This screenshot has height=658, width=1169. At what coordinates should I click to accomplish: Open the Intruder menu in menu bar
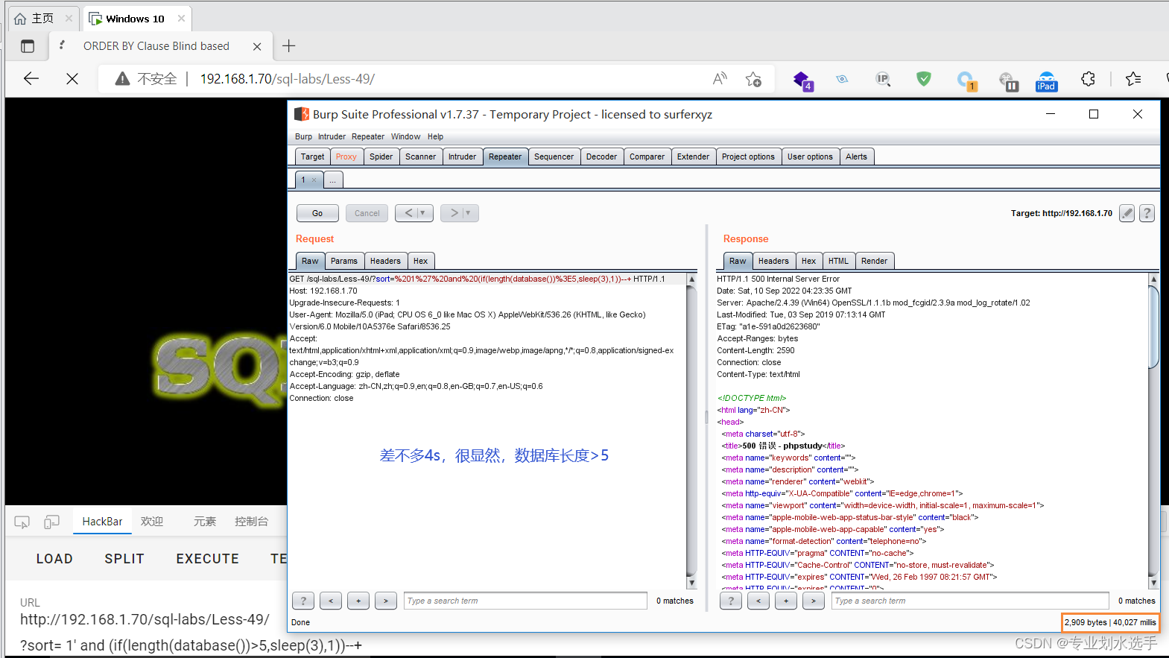pyautogui.click(x=332, y=136)
